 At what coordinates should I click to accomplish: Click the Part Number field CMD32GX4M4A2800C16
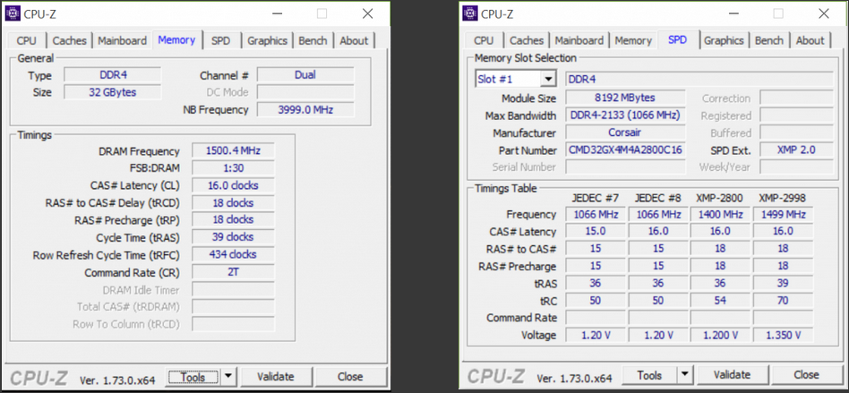(x=626, y=150)
